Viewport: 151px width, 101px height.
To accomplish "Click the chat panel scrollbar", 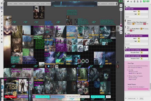I will point(150,86).
